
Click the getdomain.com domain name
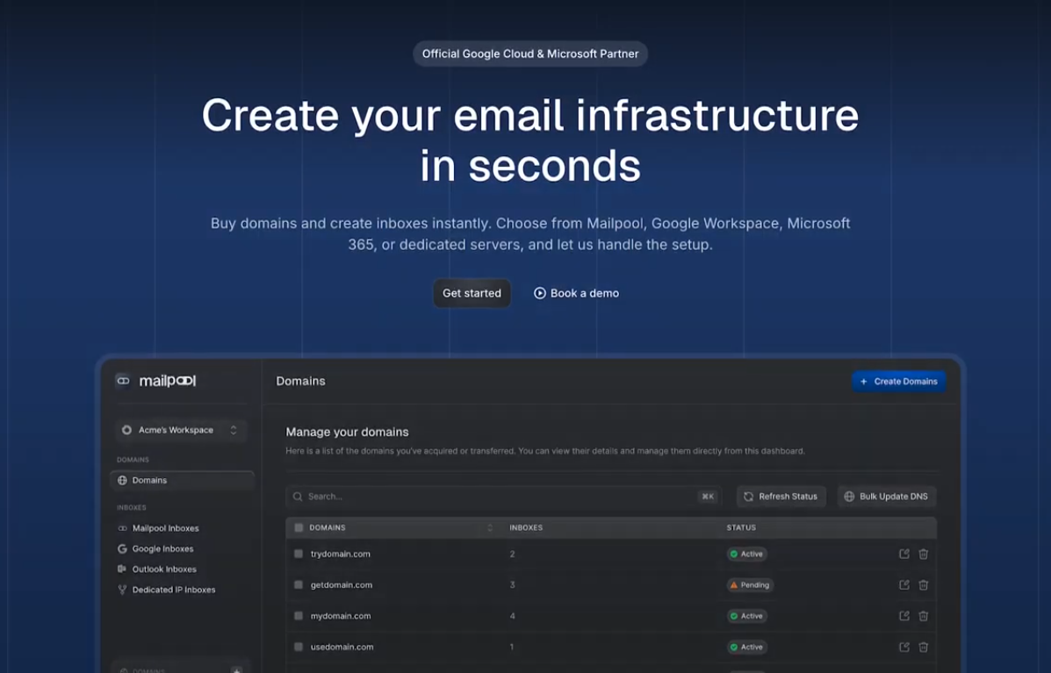[x=342, y=584]
